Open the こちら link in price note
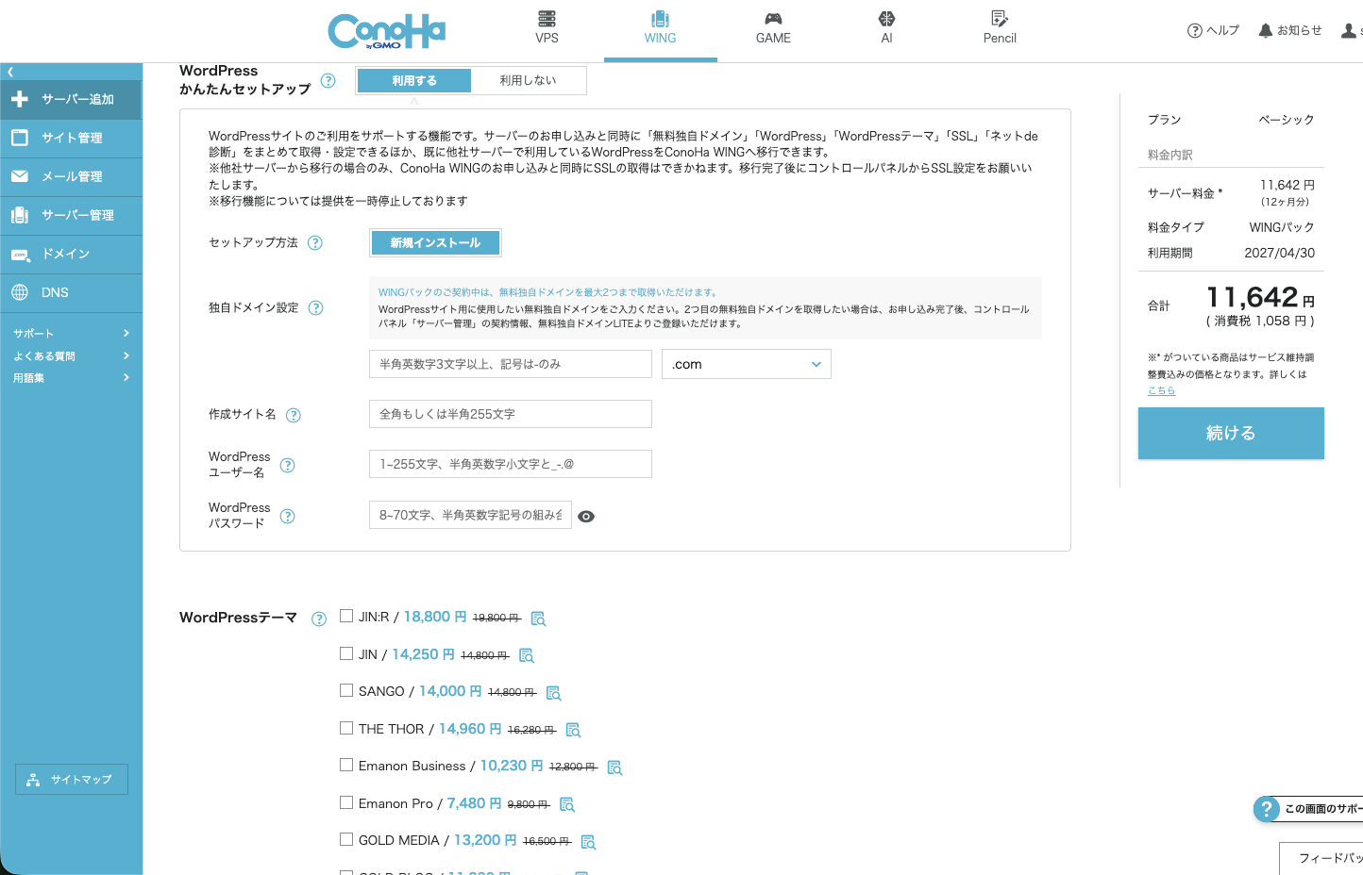 [1161, 390]
